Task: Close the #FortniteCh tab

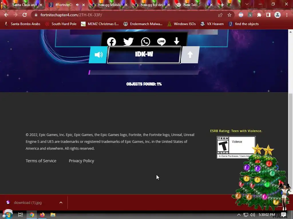Action: point(84,5)
